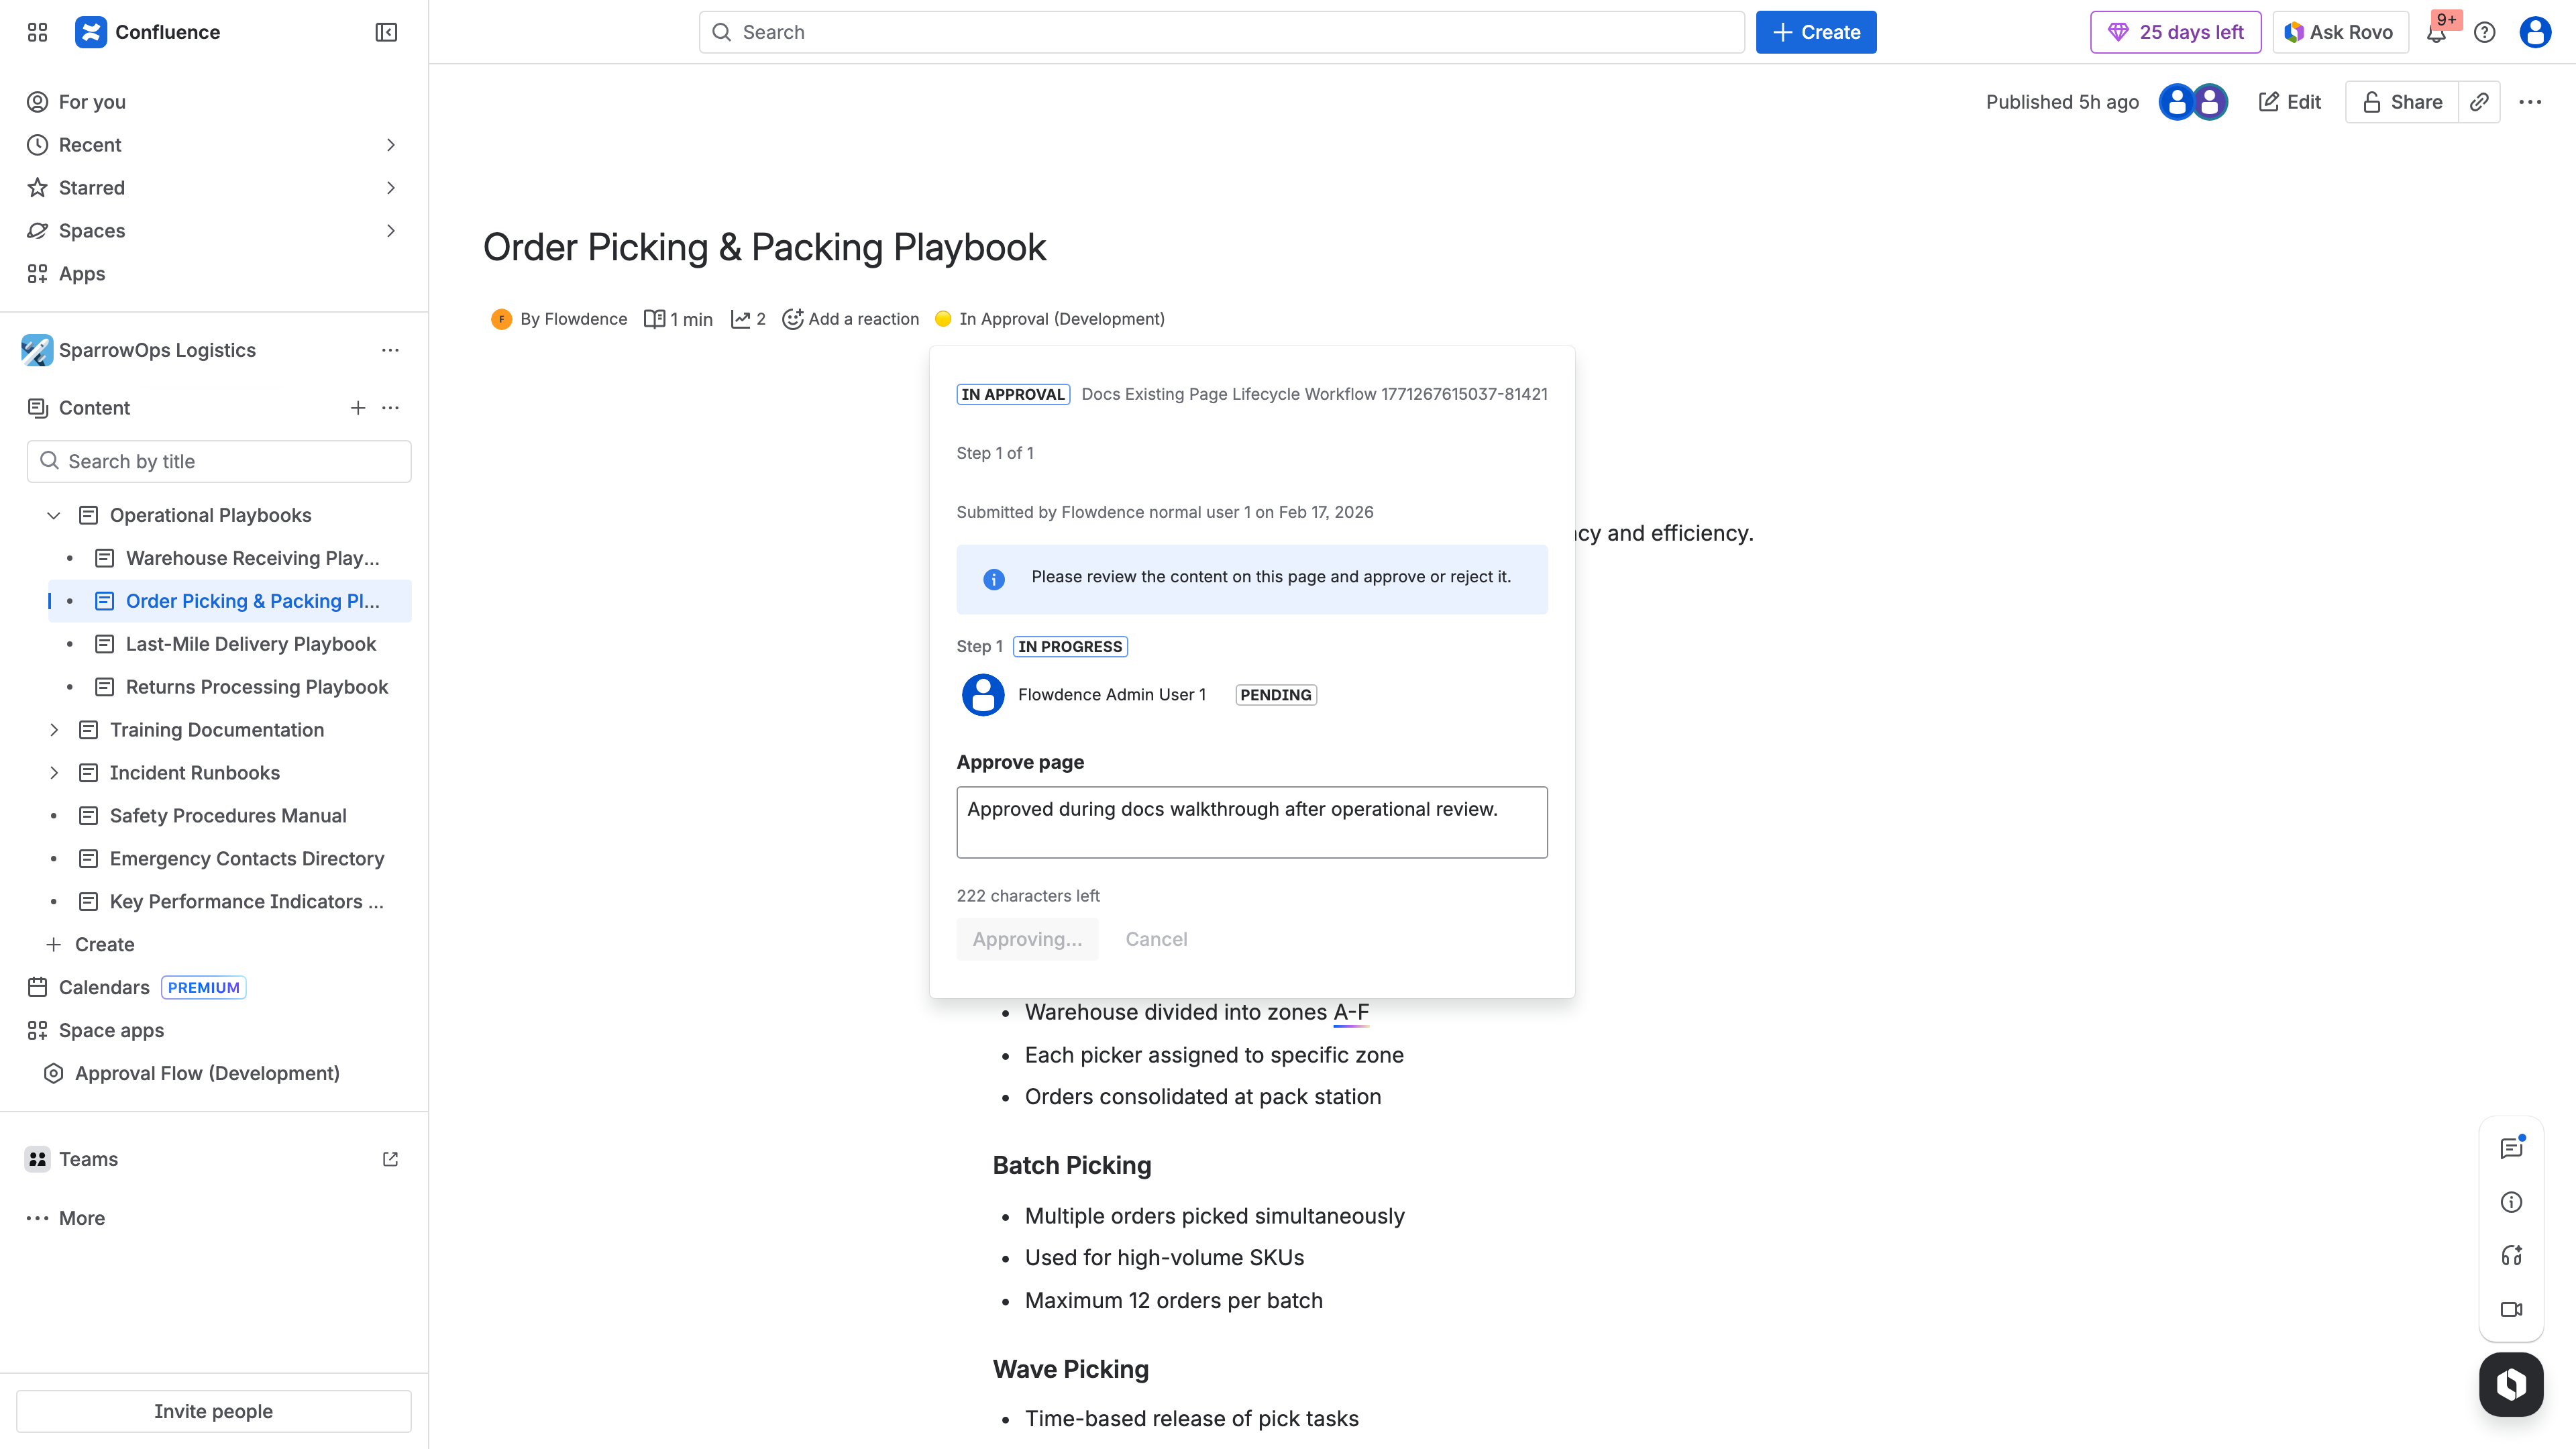
Task: Open the Rovo chat bubble
Action: click(x=2511, y=1384)
